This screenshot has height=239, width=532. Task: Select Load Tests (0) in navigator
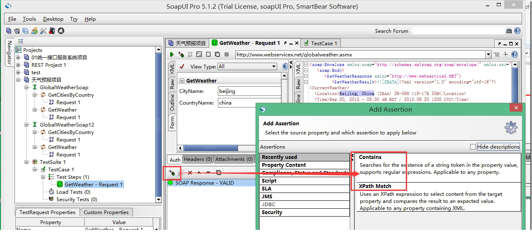(73, 192)
